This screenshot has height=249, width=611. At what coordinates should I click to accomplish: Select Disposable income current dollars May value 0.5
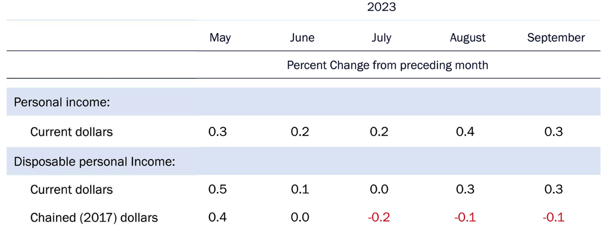(x=217, y=190)
